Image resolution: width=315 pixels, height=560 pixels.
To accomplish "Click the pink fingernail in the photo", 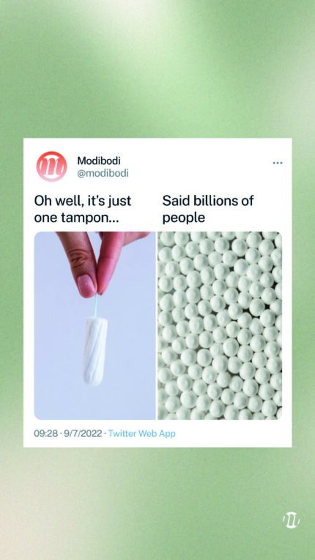I will point(86,286).
